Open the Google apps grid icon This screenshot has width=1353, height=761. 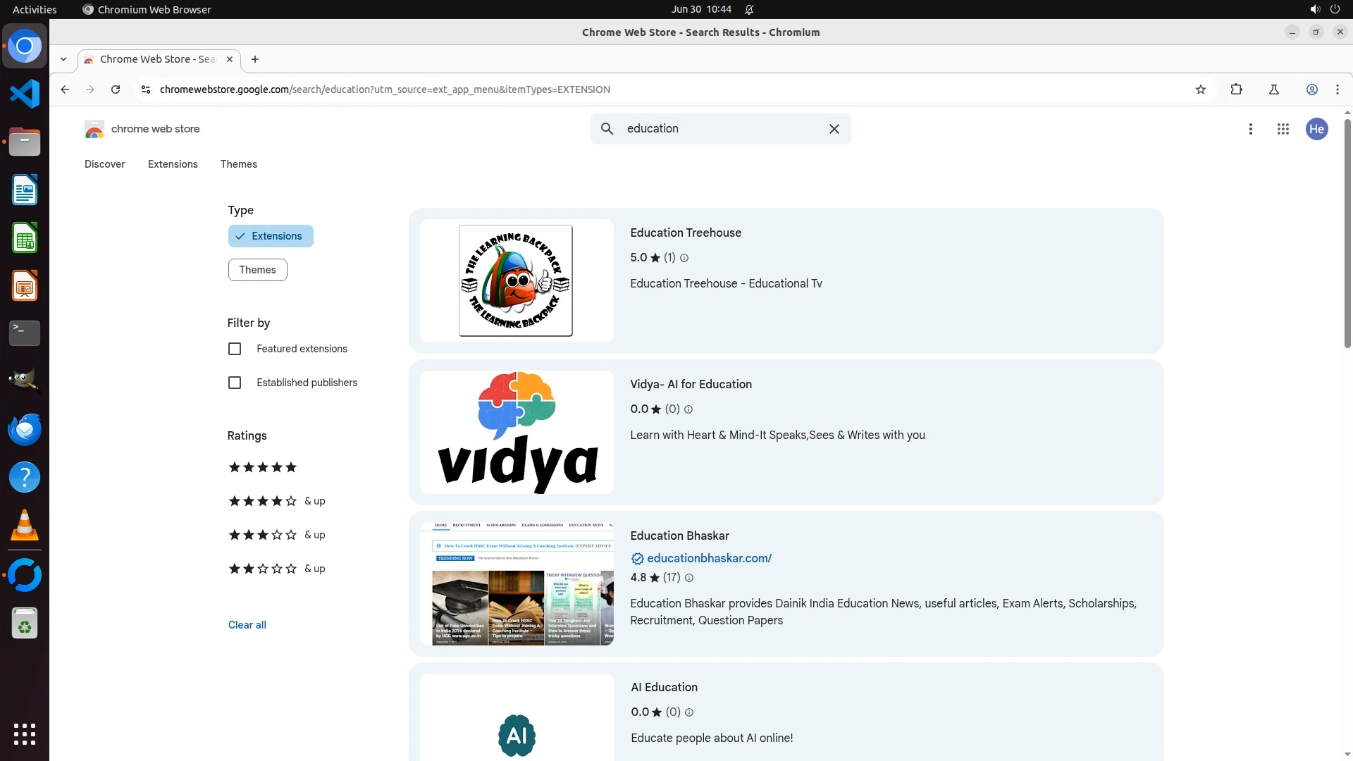(1283, 129)
